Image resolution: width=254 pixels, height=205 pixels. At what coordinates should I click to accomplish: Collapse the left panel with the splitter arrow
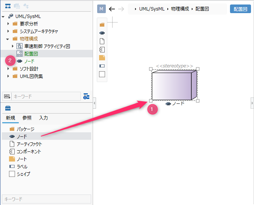95,103
